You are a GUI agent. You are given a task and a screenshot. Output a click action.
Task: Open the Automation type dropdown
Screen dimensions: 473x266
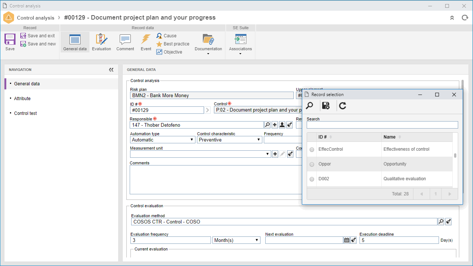(163, 140)
